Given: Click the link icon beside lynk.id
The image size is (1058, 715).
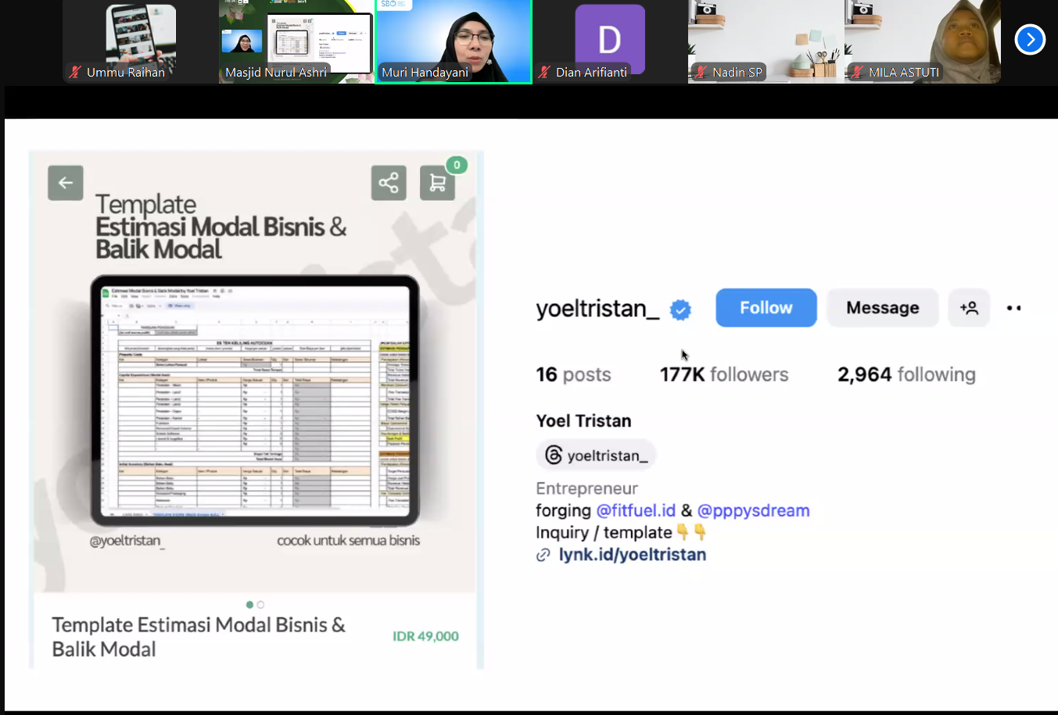Looking at the screenshot, I should point(543,555).
